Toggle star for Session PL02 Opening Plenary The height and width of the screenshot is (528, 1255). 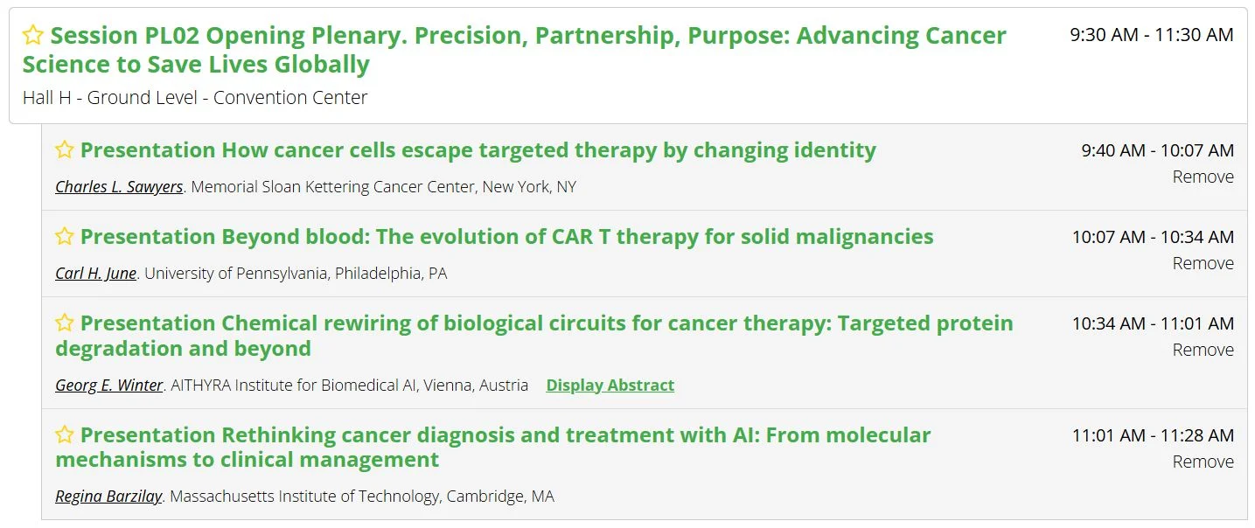pos(33,36)
